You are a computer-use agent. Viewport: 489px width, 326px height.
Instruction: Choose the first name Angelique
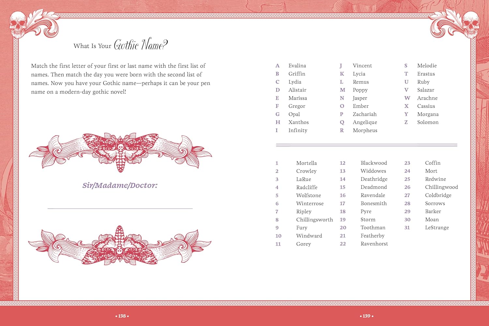pos(365,122)
